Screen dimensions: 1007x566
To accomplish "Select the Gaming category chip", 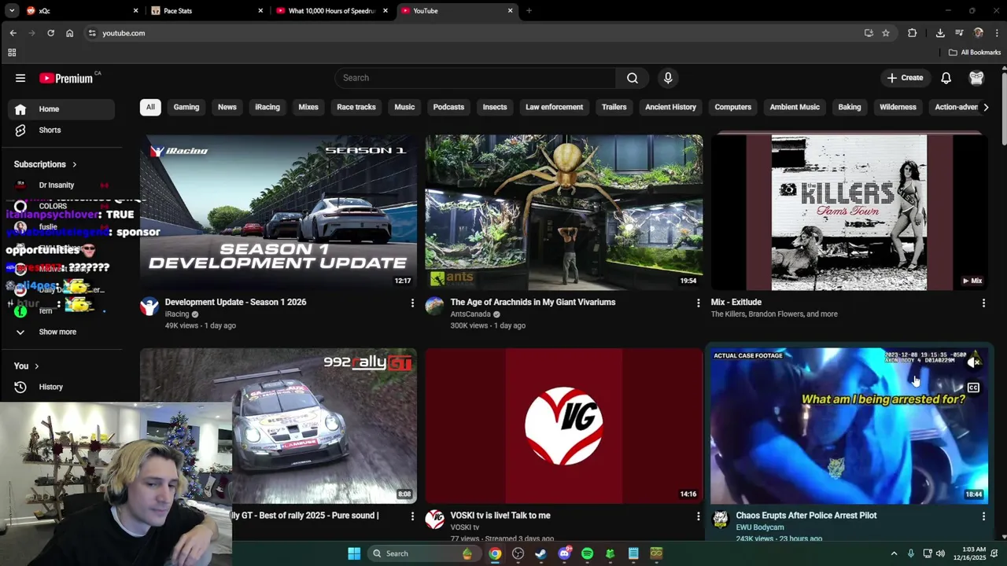I will [186, 107].
